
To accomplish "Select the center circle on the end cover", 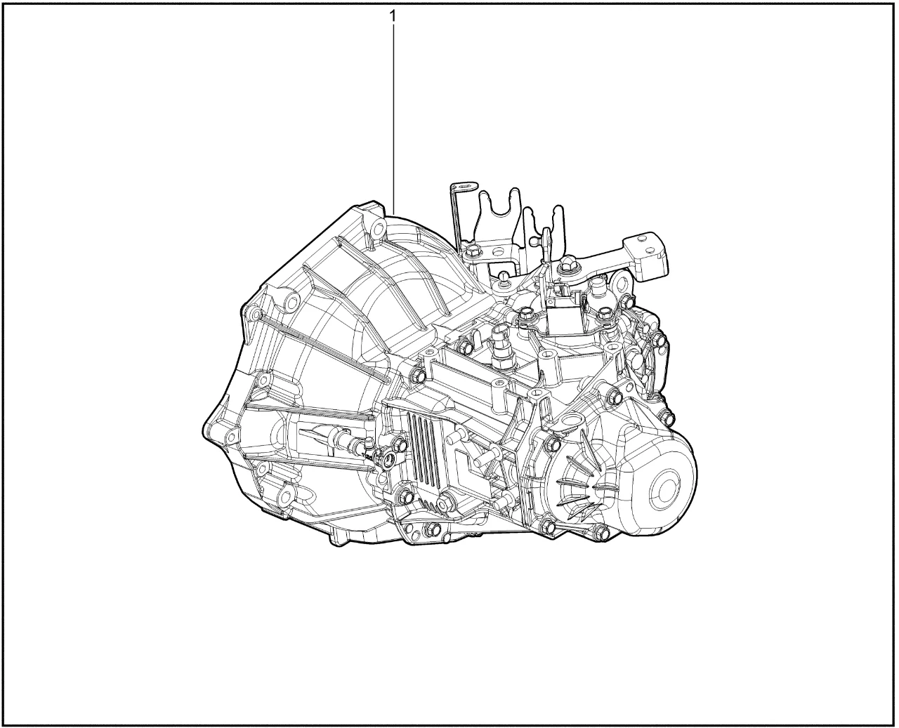I will pos(664,487).
